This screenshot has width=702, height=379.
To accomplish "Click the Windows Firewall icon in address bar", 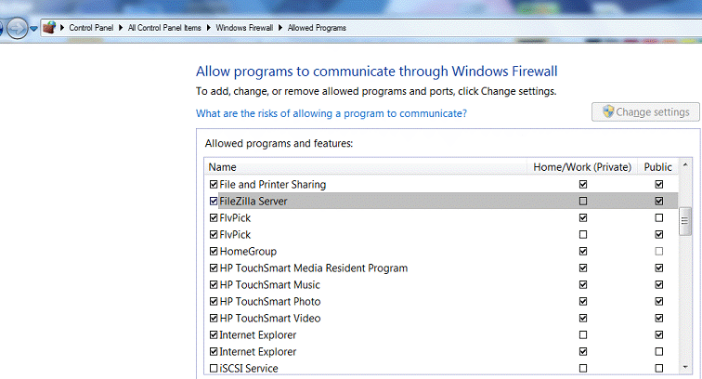I will point(49,28).
